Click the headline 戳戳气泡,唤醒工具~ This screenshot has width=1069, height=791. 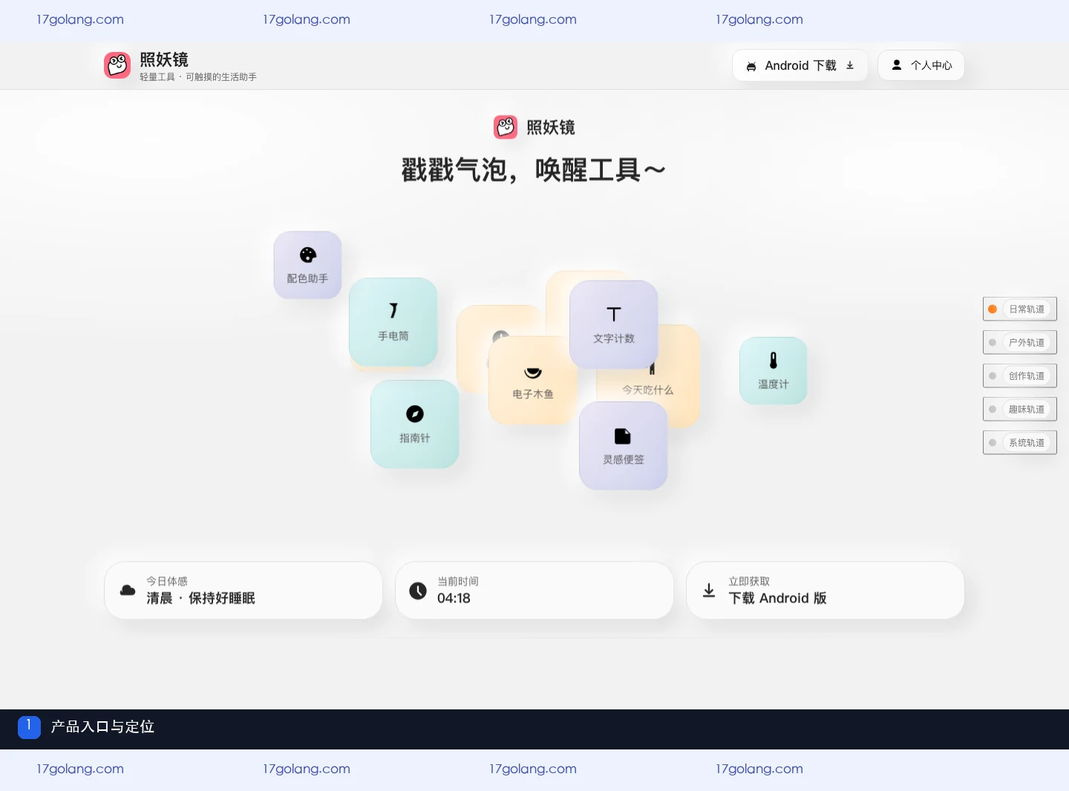coord(534,171)
